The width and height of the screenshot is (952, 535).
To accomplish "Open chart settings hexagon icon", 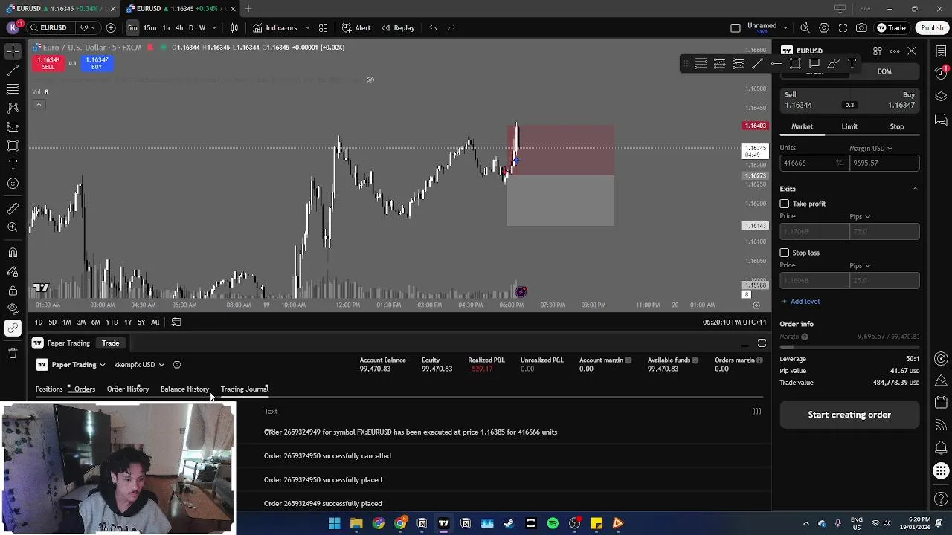I will [x=824, y=27].
